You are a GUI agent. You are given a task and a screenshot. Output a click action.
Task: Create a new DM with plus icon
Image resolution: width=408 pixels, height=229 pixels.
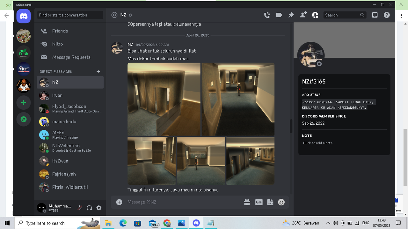(x=98, y=72)
